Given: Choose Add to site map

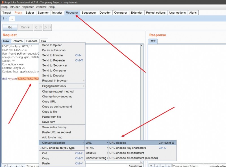Looking at the screenshot, I should tap(62, 137).
